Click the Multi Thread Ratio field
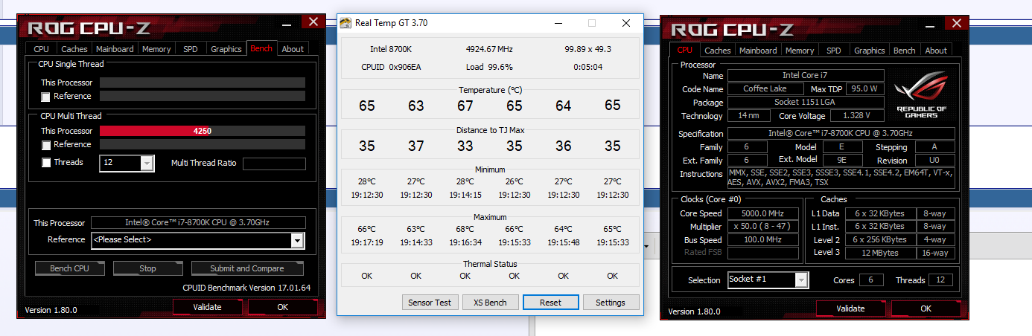1032x336 pixels. [x=274, y=164]
